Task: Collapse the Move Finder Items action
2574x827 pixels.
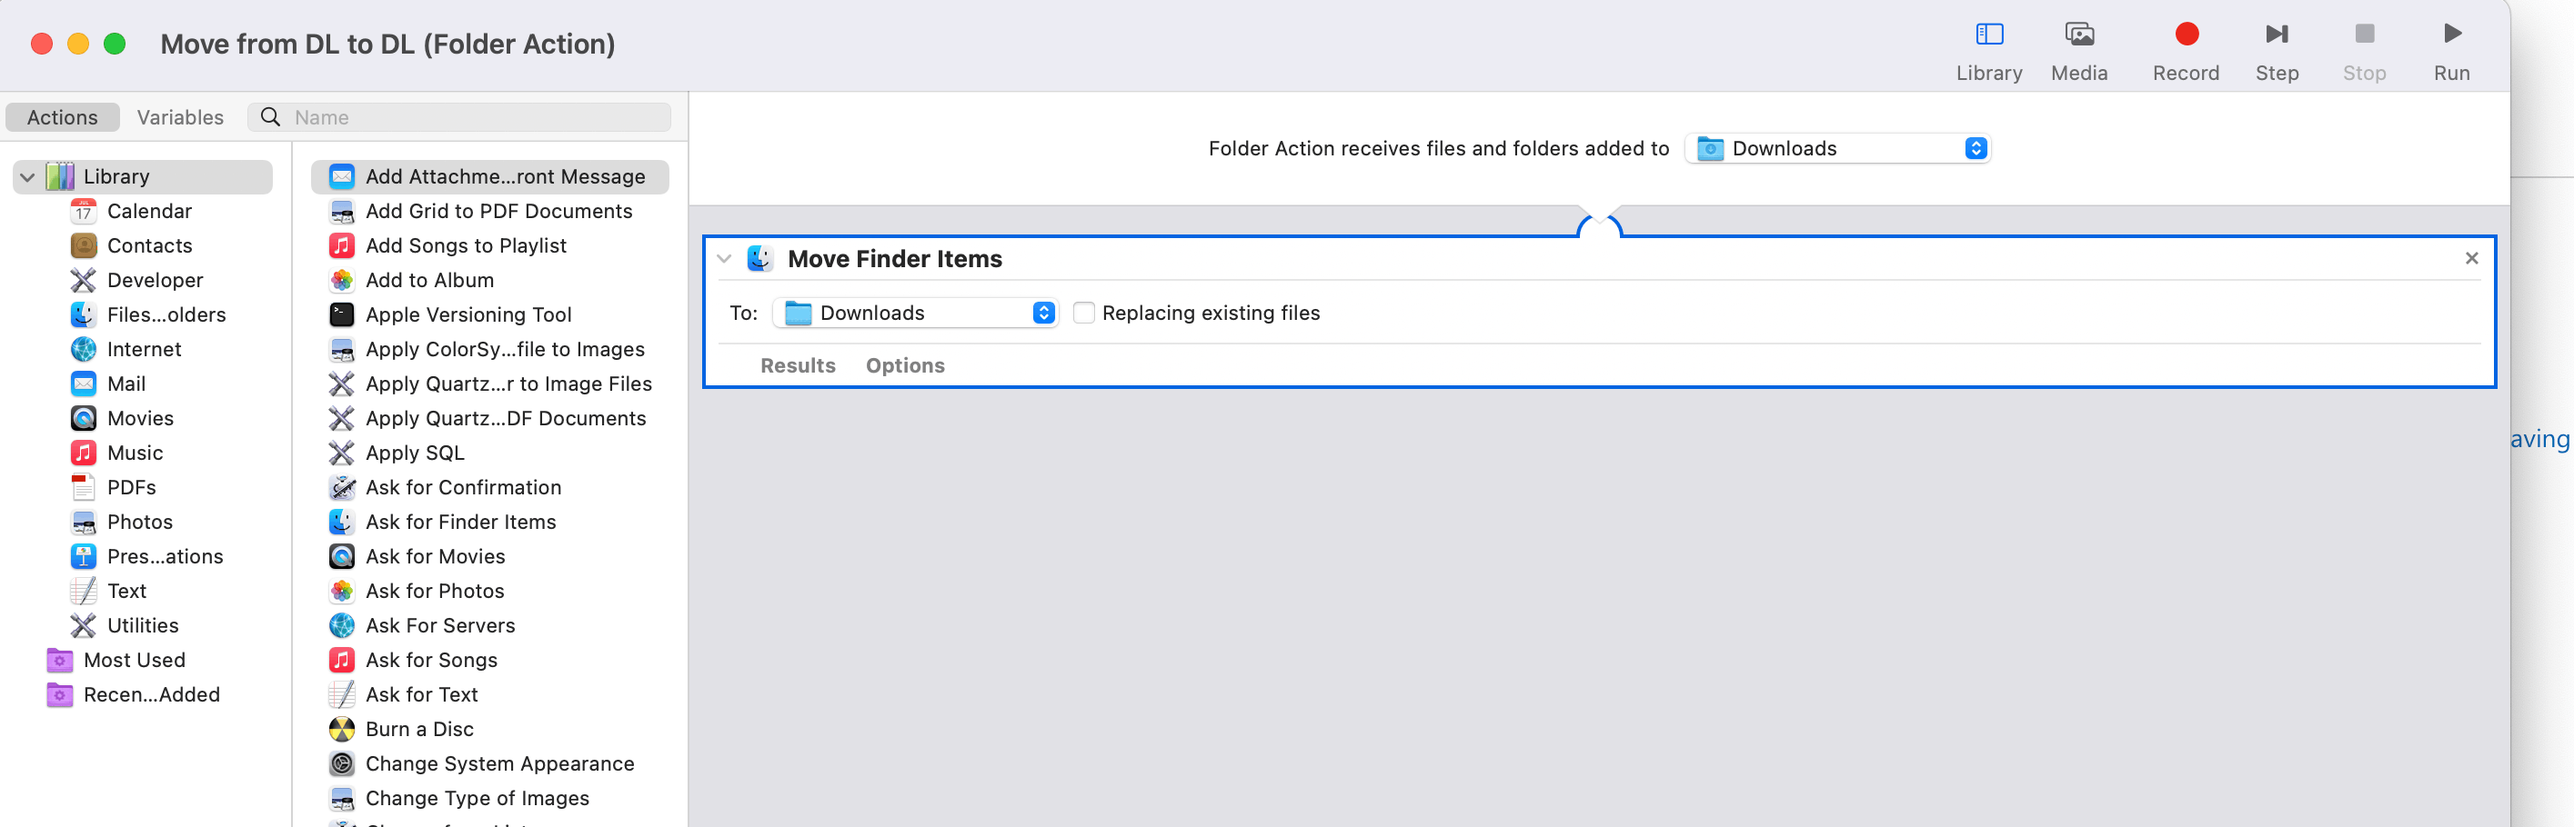Action: [724, 259]
